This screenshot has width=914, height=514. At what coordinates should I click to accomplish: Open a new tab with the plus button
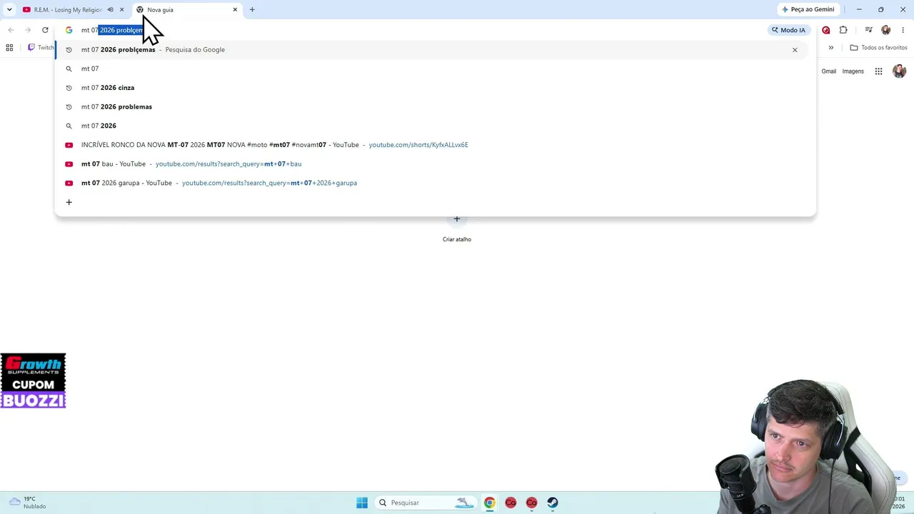[x=252, y=9]
